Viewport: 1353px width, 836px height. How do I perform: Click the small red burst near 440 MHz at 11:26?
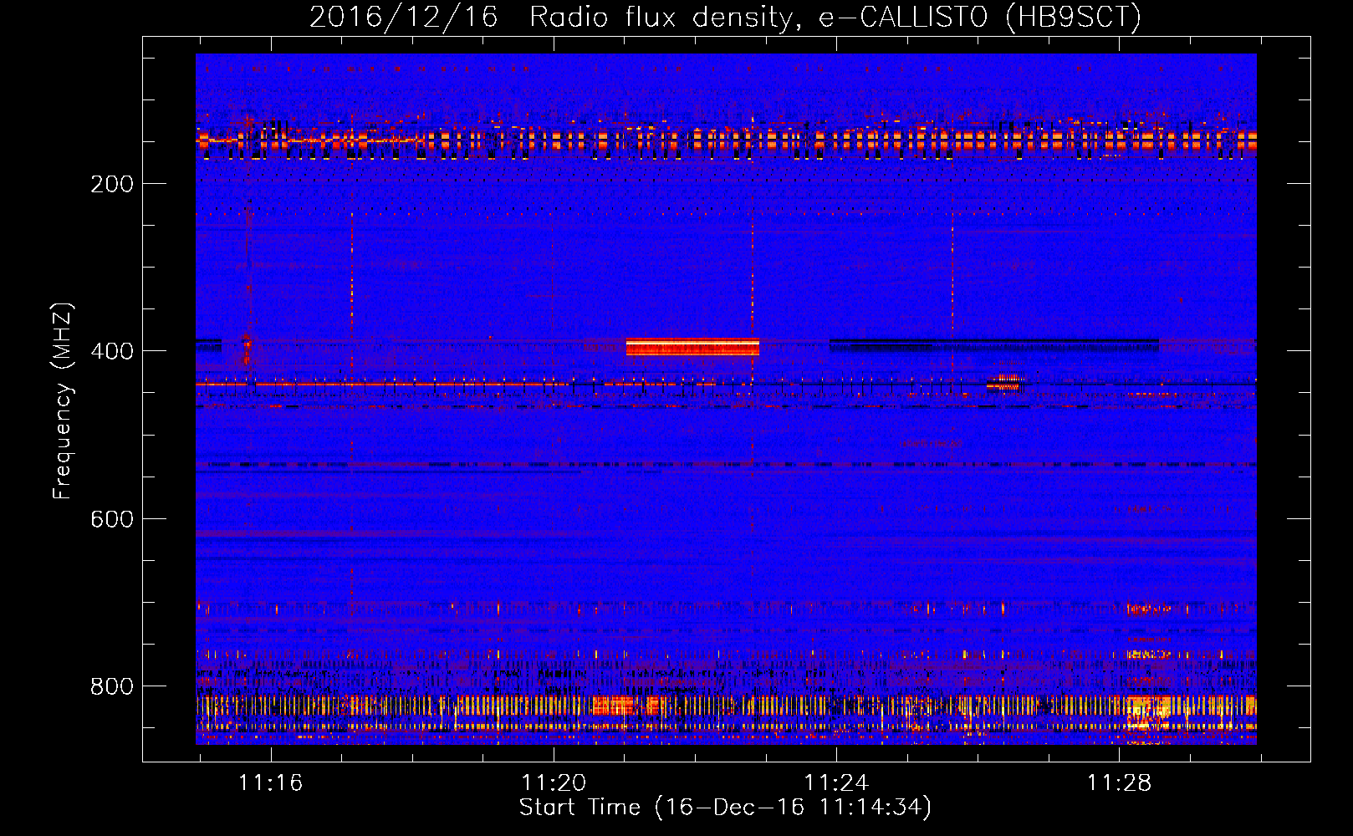(1004, 382)
